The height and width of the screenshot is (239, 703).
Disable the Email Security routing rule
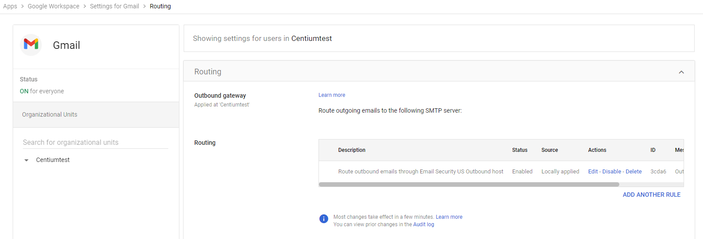pos(612,172)
